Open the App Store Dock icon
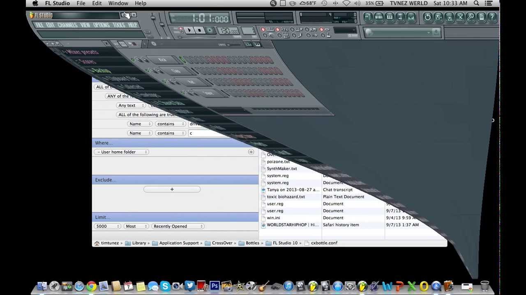The height and width of the screenshot is (295, 526). [x=337, y=286]
